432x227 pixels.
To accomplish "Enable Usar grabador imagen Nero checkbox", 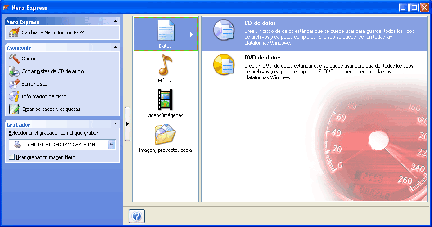I will tap(12, 157).
